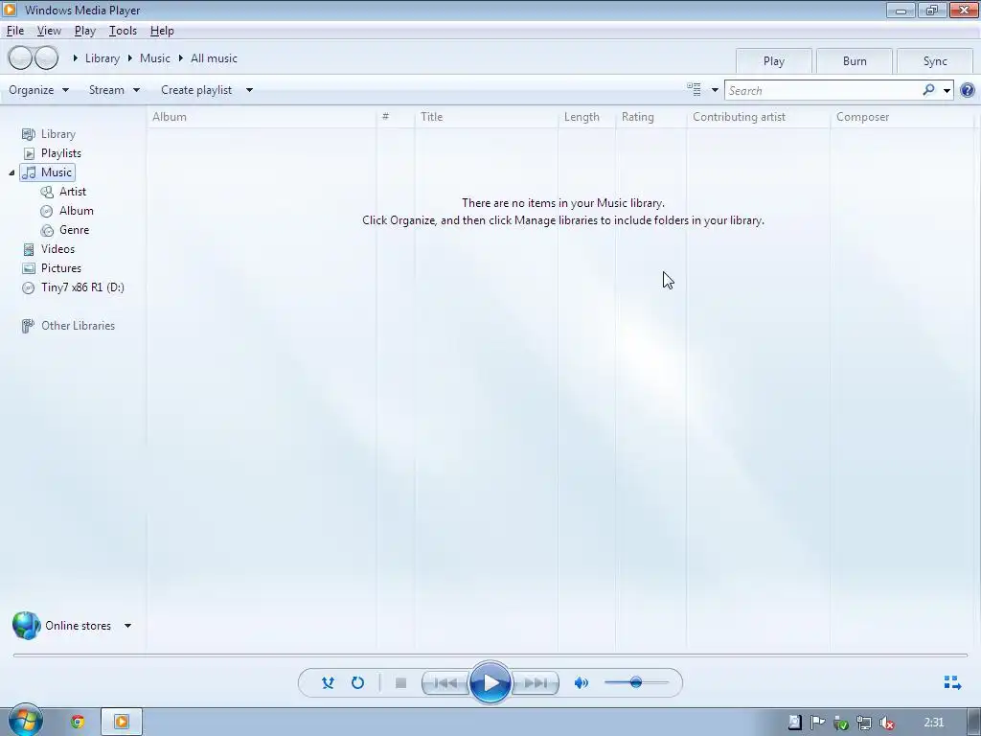Click Windows Media Player taskbar button
Screen dimensions: 981x736
point(122,722)
